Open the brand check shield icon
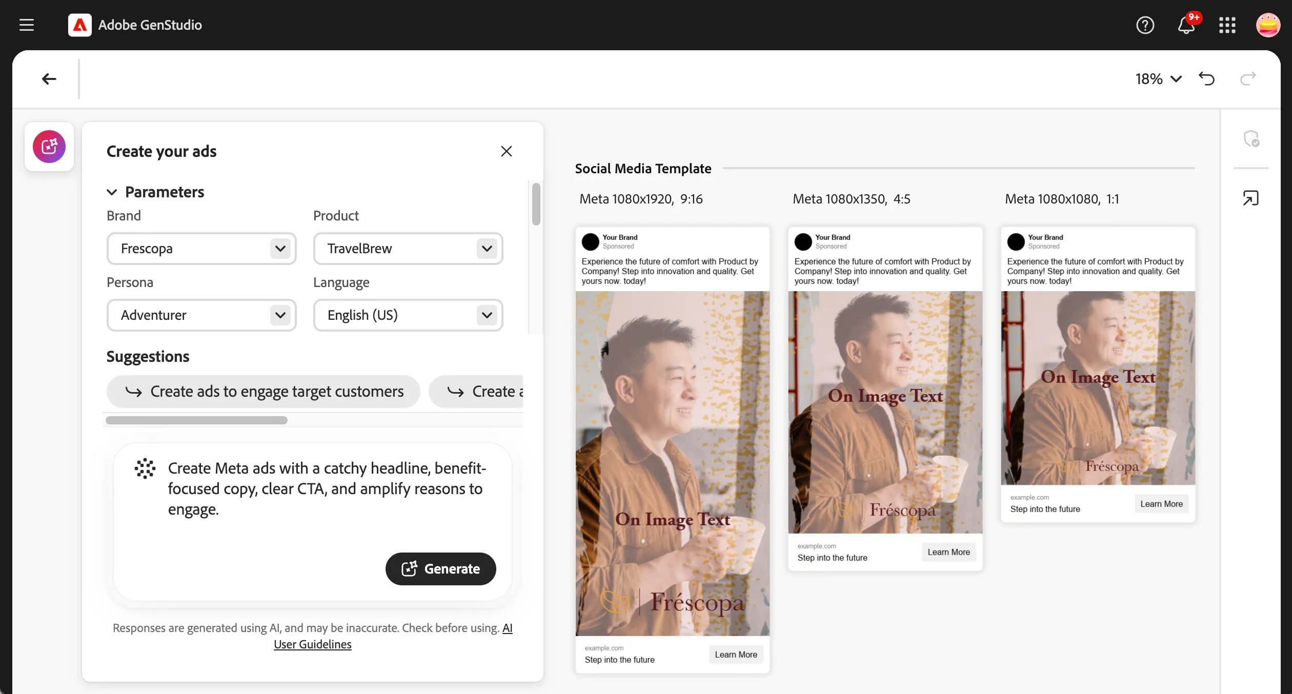Screen dimensions: 1292x694 click(x=1251, y=138)
